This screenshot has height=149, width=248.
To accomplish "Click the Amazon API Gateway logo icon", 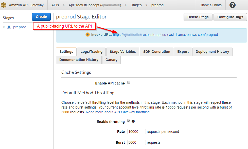I will (4, 5).
